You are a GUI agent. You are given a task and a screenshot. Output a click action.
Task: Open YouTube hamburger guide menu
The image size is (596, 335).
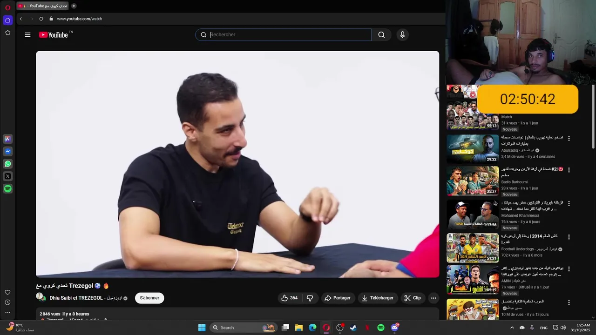pos(27,34)
